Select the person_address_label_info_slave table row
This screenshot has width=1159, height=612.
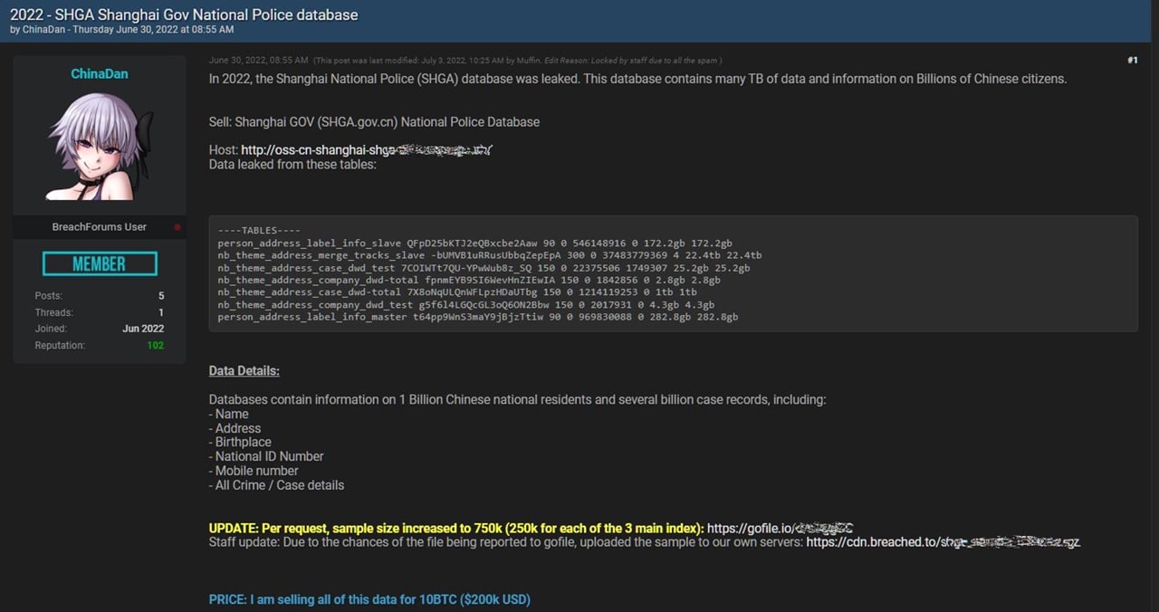(x=475, y=244)
